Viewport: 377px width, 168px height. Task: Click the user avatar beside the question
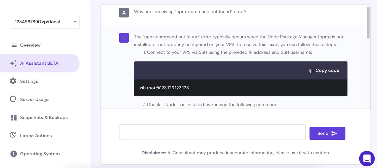[124, 12]
